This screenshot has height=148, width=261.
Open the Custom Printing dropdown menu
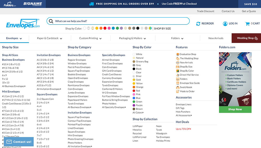90,38
